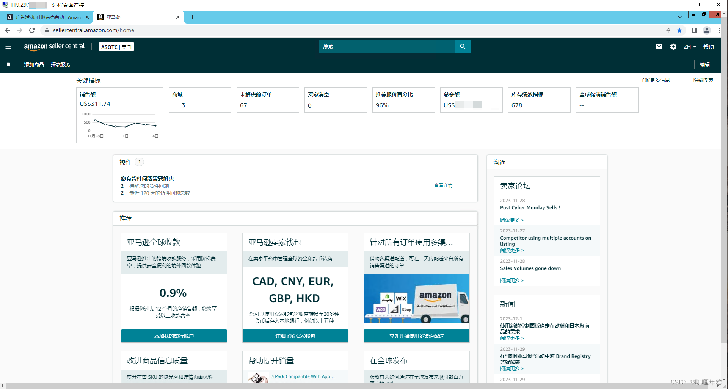Viewport: 728px width, 389px height.
Task: Click the 详细了解卖家钱包 button
Action: 295,336
